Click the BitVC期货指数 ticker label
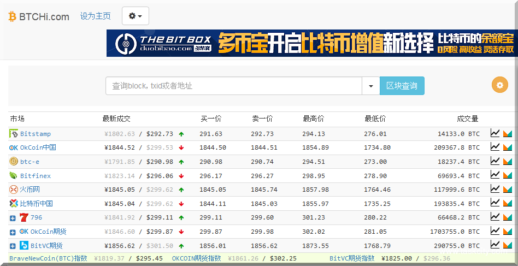The image size is (518, 266). [x=352, y=258]
